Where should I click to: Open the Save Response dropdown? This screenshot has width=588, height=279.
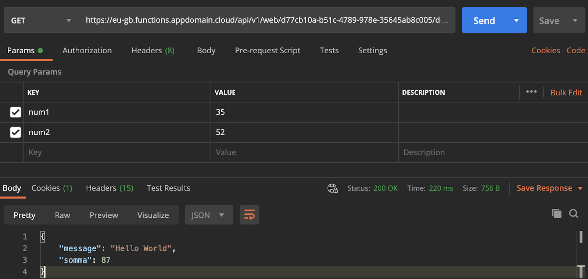[x=549, y=188]
